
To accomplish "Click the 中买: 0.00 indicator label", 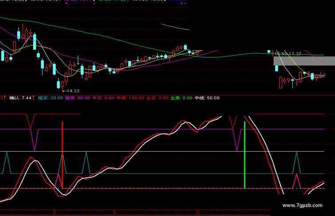I will click(x=103, y=98).
